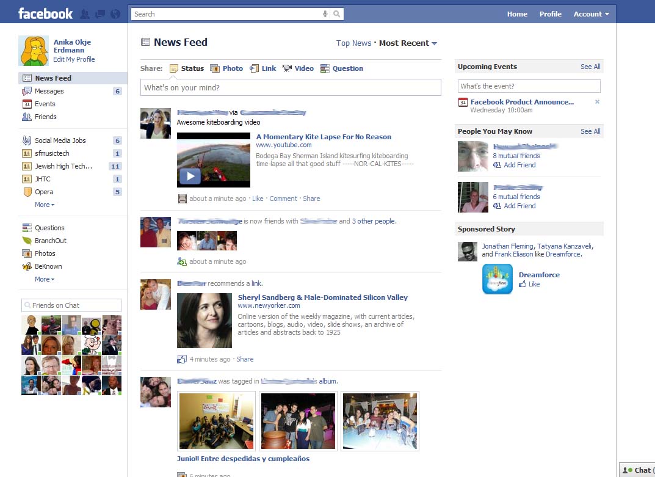655x477 pixels.
Task: Click the Photos icon in sidebar
Action: [x=27, y=253]
